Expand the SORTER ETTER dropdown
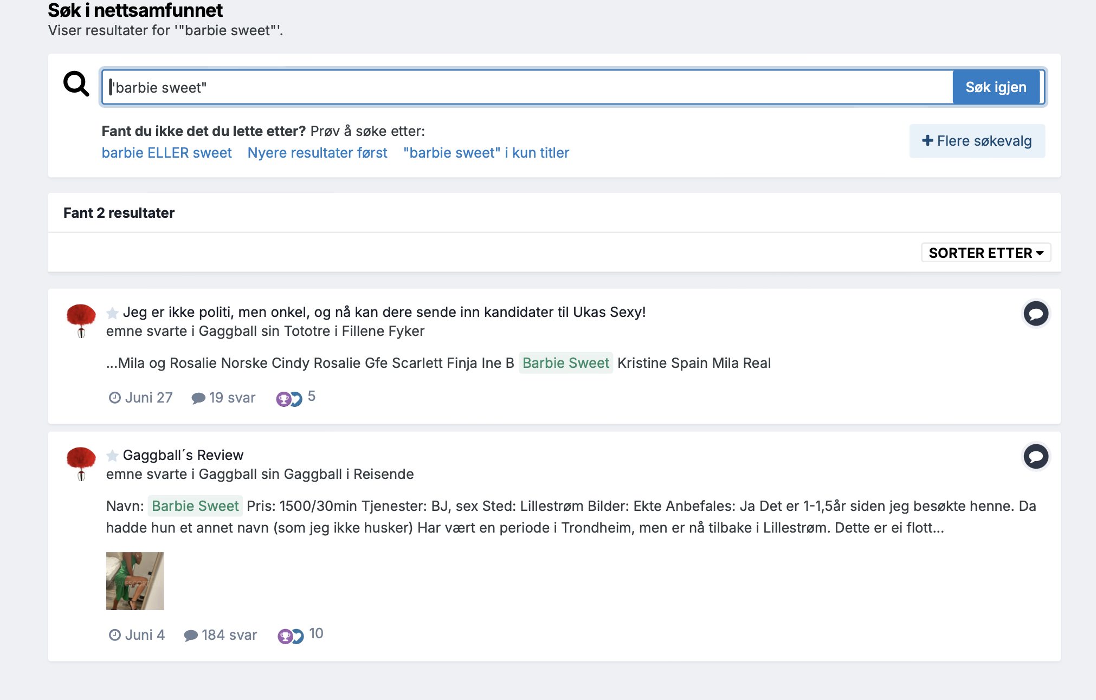The width and height of the screenshot is (1096, 700). coord(986,253)
